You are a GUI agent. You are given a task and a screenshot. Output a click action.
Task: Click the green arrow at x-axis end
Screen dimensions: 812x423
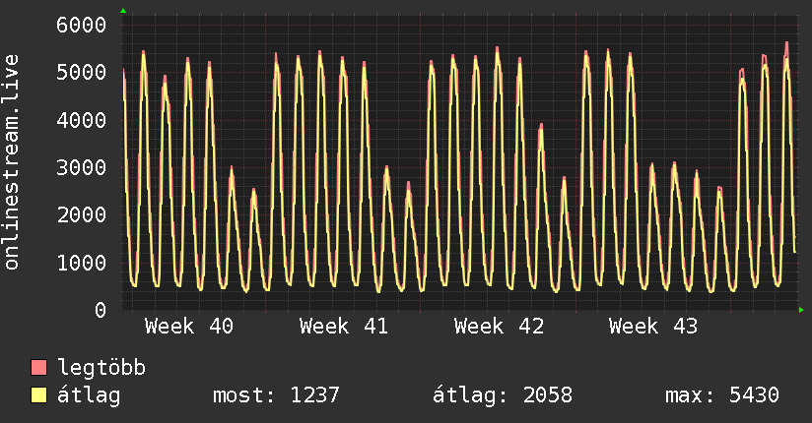point(801,310)
